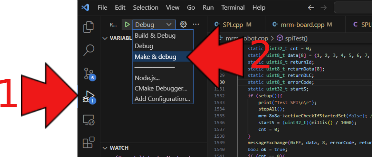Open the Remote Explorer icon
Screen dimensions: 372x157
click(x=89, y=120)
